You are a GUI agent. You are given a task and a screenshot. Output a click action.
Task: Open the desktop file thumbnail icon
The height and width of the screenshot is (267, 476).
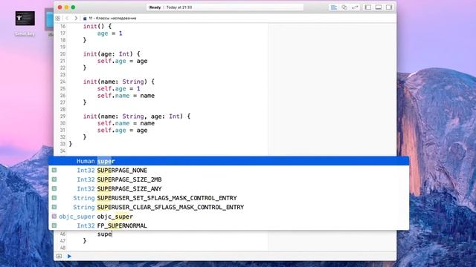click(25, 19)
